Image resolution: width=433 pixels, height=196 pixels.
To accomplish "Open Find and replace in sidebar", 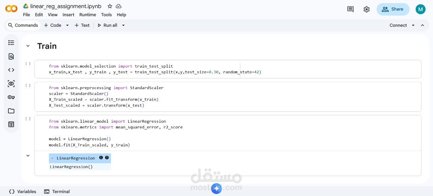I will coord(11,56).
